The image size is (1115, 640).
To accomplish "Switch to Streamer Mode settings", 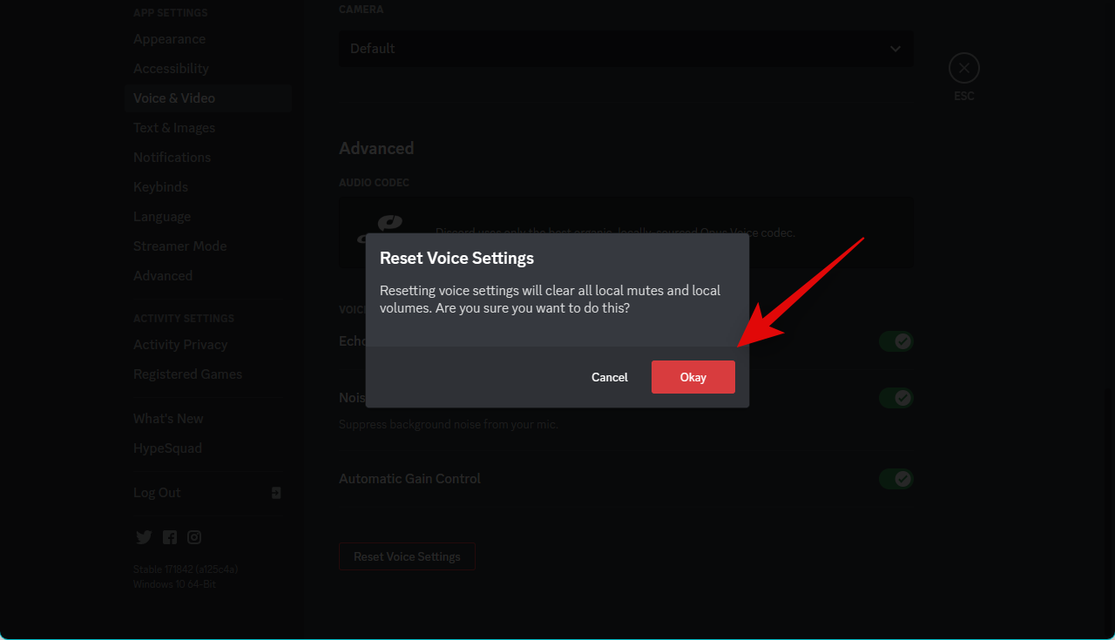I will [179, 246].
